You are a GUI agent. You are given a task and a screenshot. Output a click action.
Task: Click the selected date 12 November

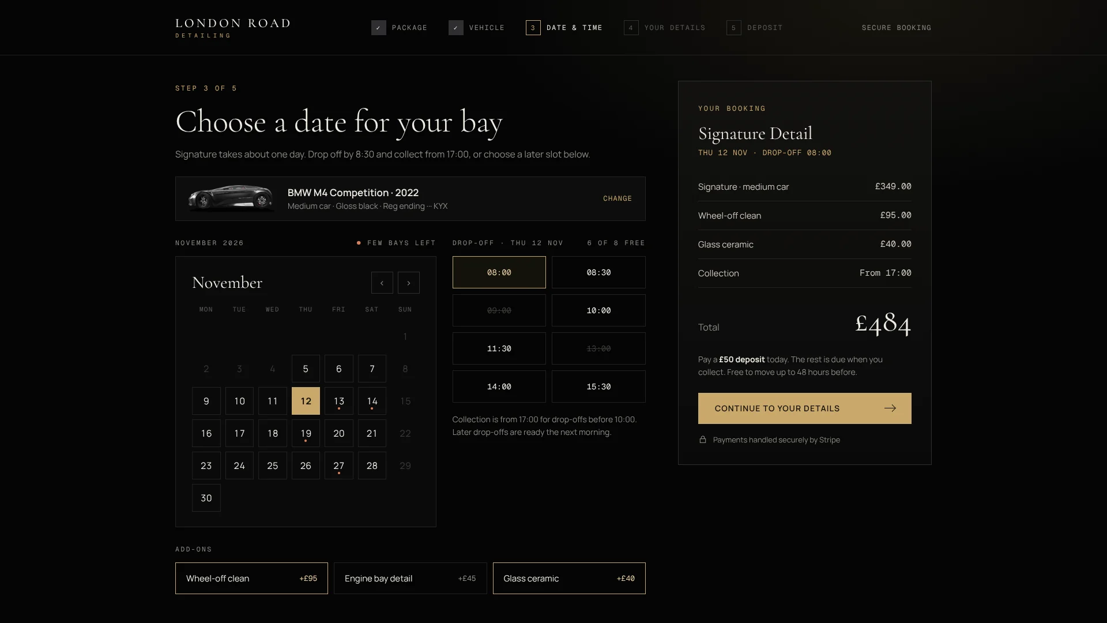[306, 401]
